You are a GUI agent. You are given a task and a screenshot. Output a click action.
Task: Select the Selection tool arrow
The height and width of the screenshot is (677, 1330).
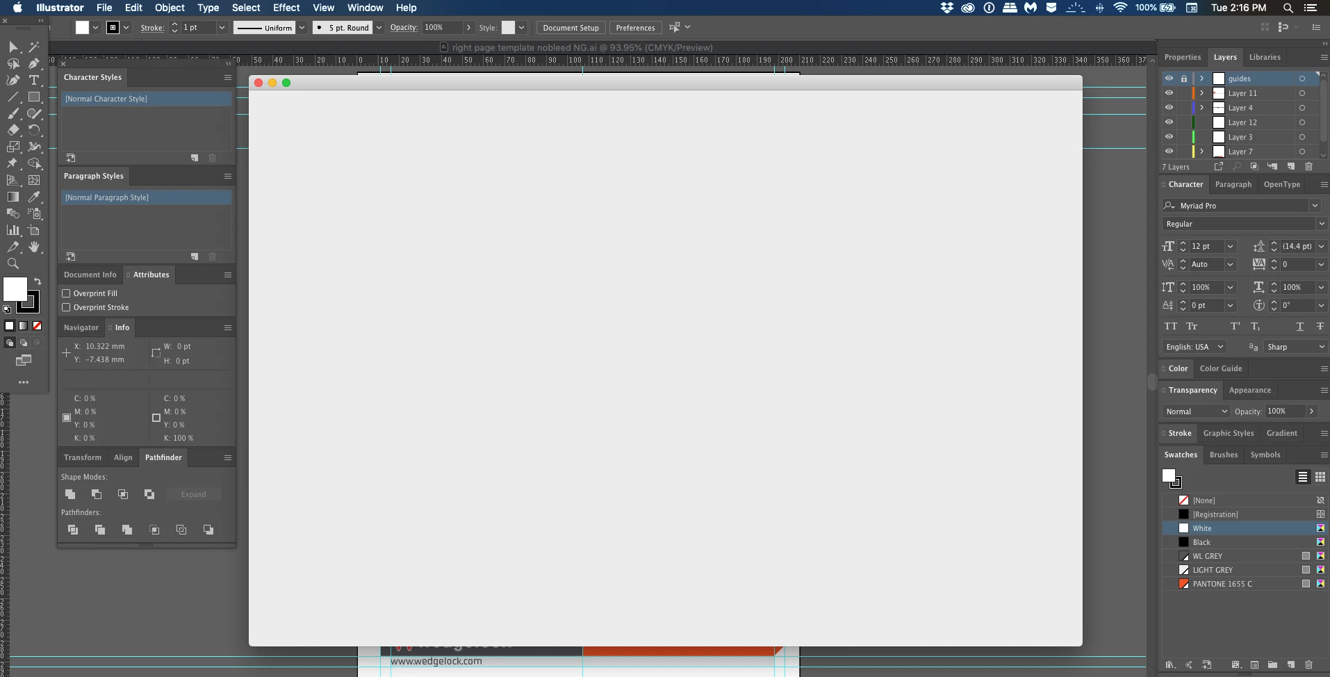coord(13,47)
